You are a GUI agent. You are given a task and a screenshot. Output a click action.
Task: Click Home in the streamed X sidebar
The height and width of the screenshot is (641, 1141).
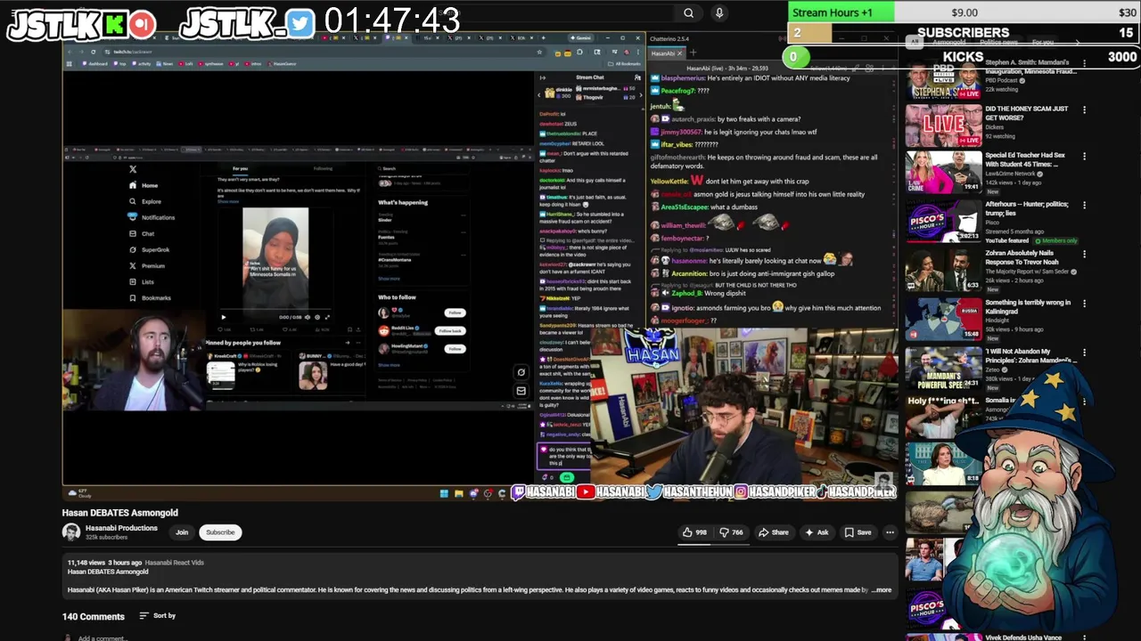click(144, 185)
